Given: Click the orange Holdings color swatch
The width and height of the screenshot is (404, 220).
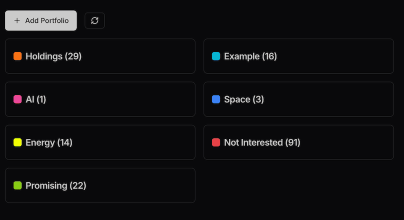Looking at the screenshot, I should pyautogui.click(x=17, y=56).
